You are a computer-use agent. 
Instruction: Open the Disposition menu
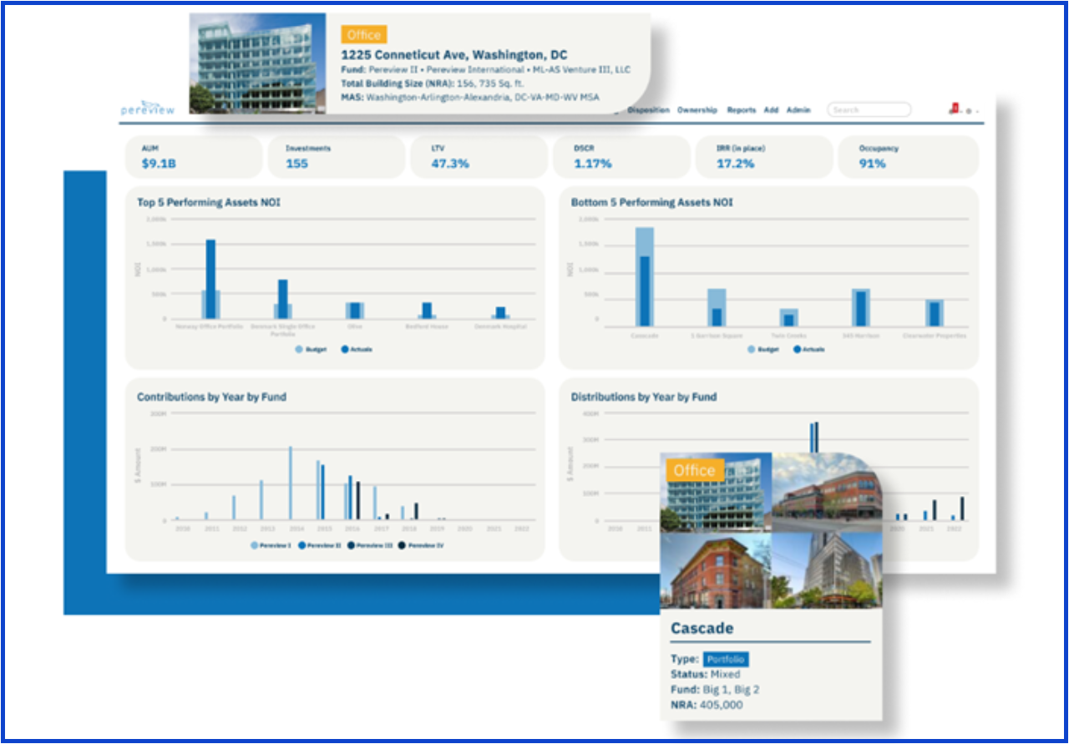[648, 110]
